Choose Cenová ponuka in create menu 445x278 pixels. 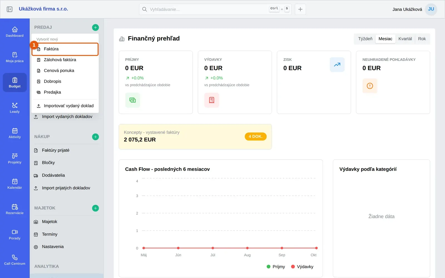click(65, 71)
